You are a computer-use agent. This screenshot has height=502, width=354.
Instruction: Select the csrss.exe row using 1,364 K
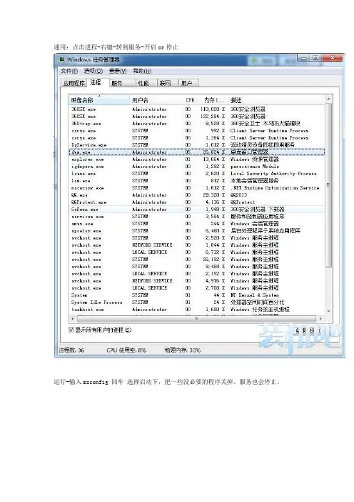(197, 138)
